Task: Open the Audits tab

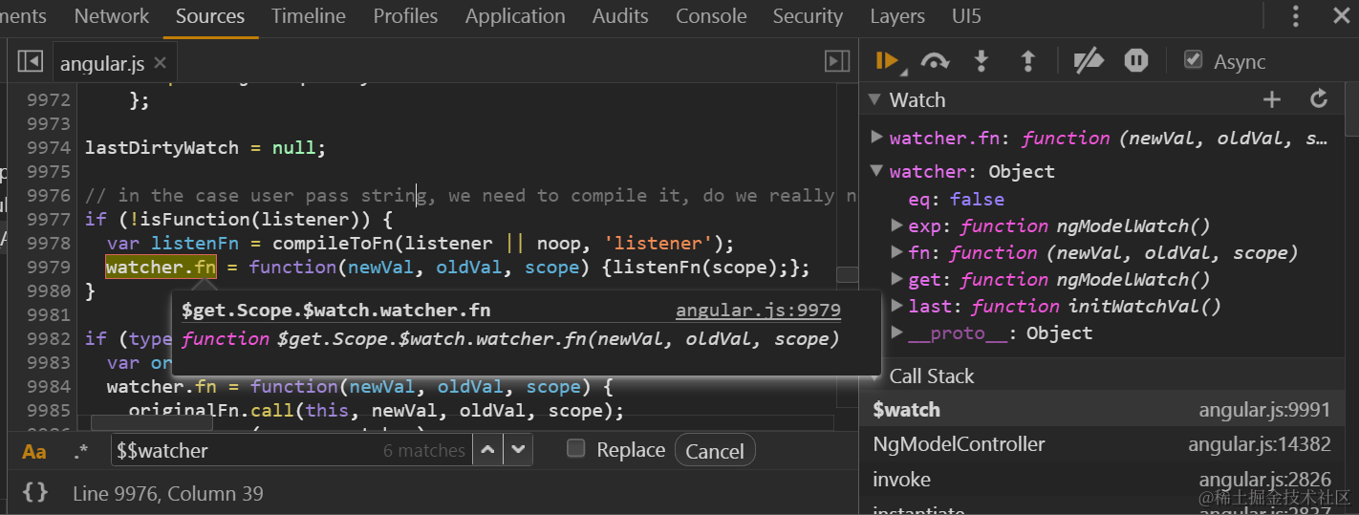Action: [620, 16]
